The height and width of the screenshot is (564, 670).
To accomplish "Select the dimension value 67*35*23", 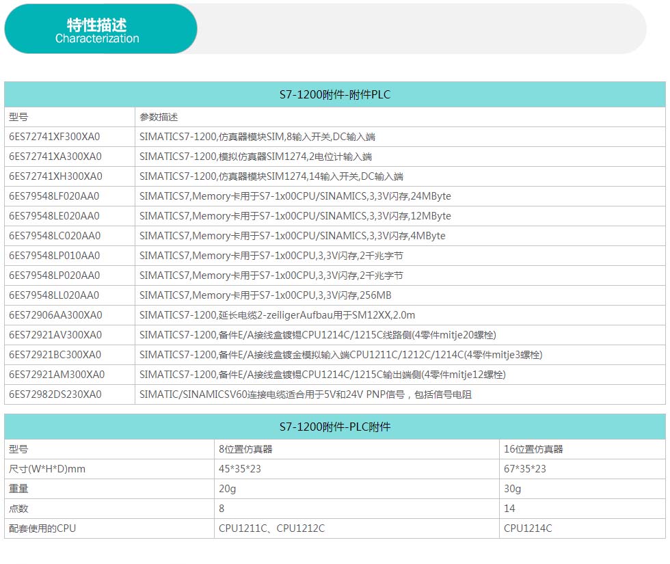I will click(x=525, y=469).
